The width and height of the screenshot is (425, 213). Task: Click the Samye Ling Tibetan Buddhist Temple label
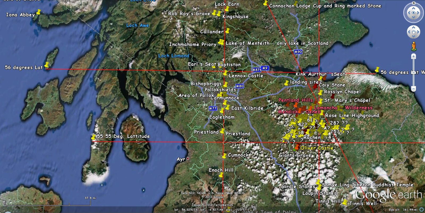click(368, 185)
